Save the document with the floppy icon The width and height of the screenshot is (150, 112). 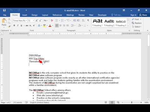pyautogui.click(x=4, y=10)
